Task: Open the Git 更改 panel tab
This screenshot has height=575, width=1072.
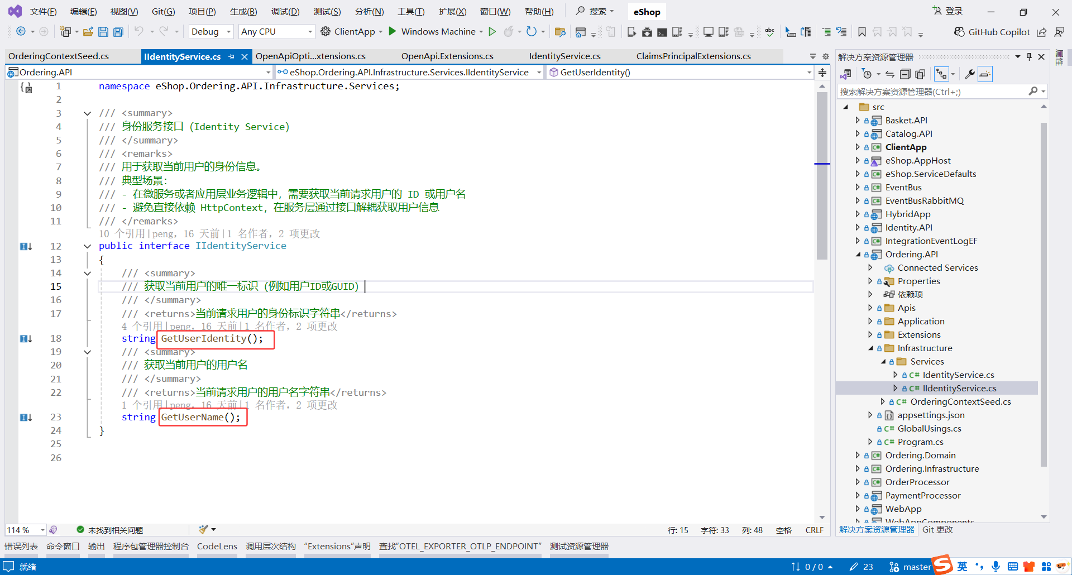Action: 937,530
